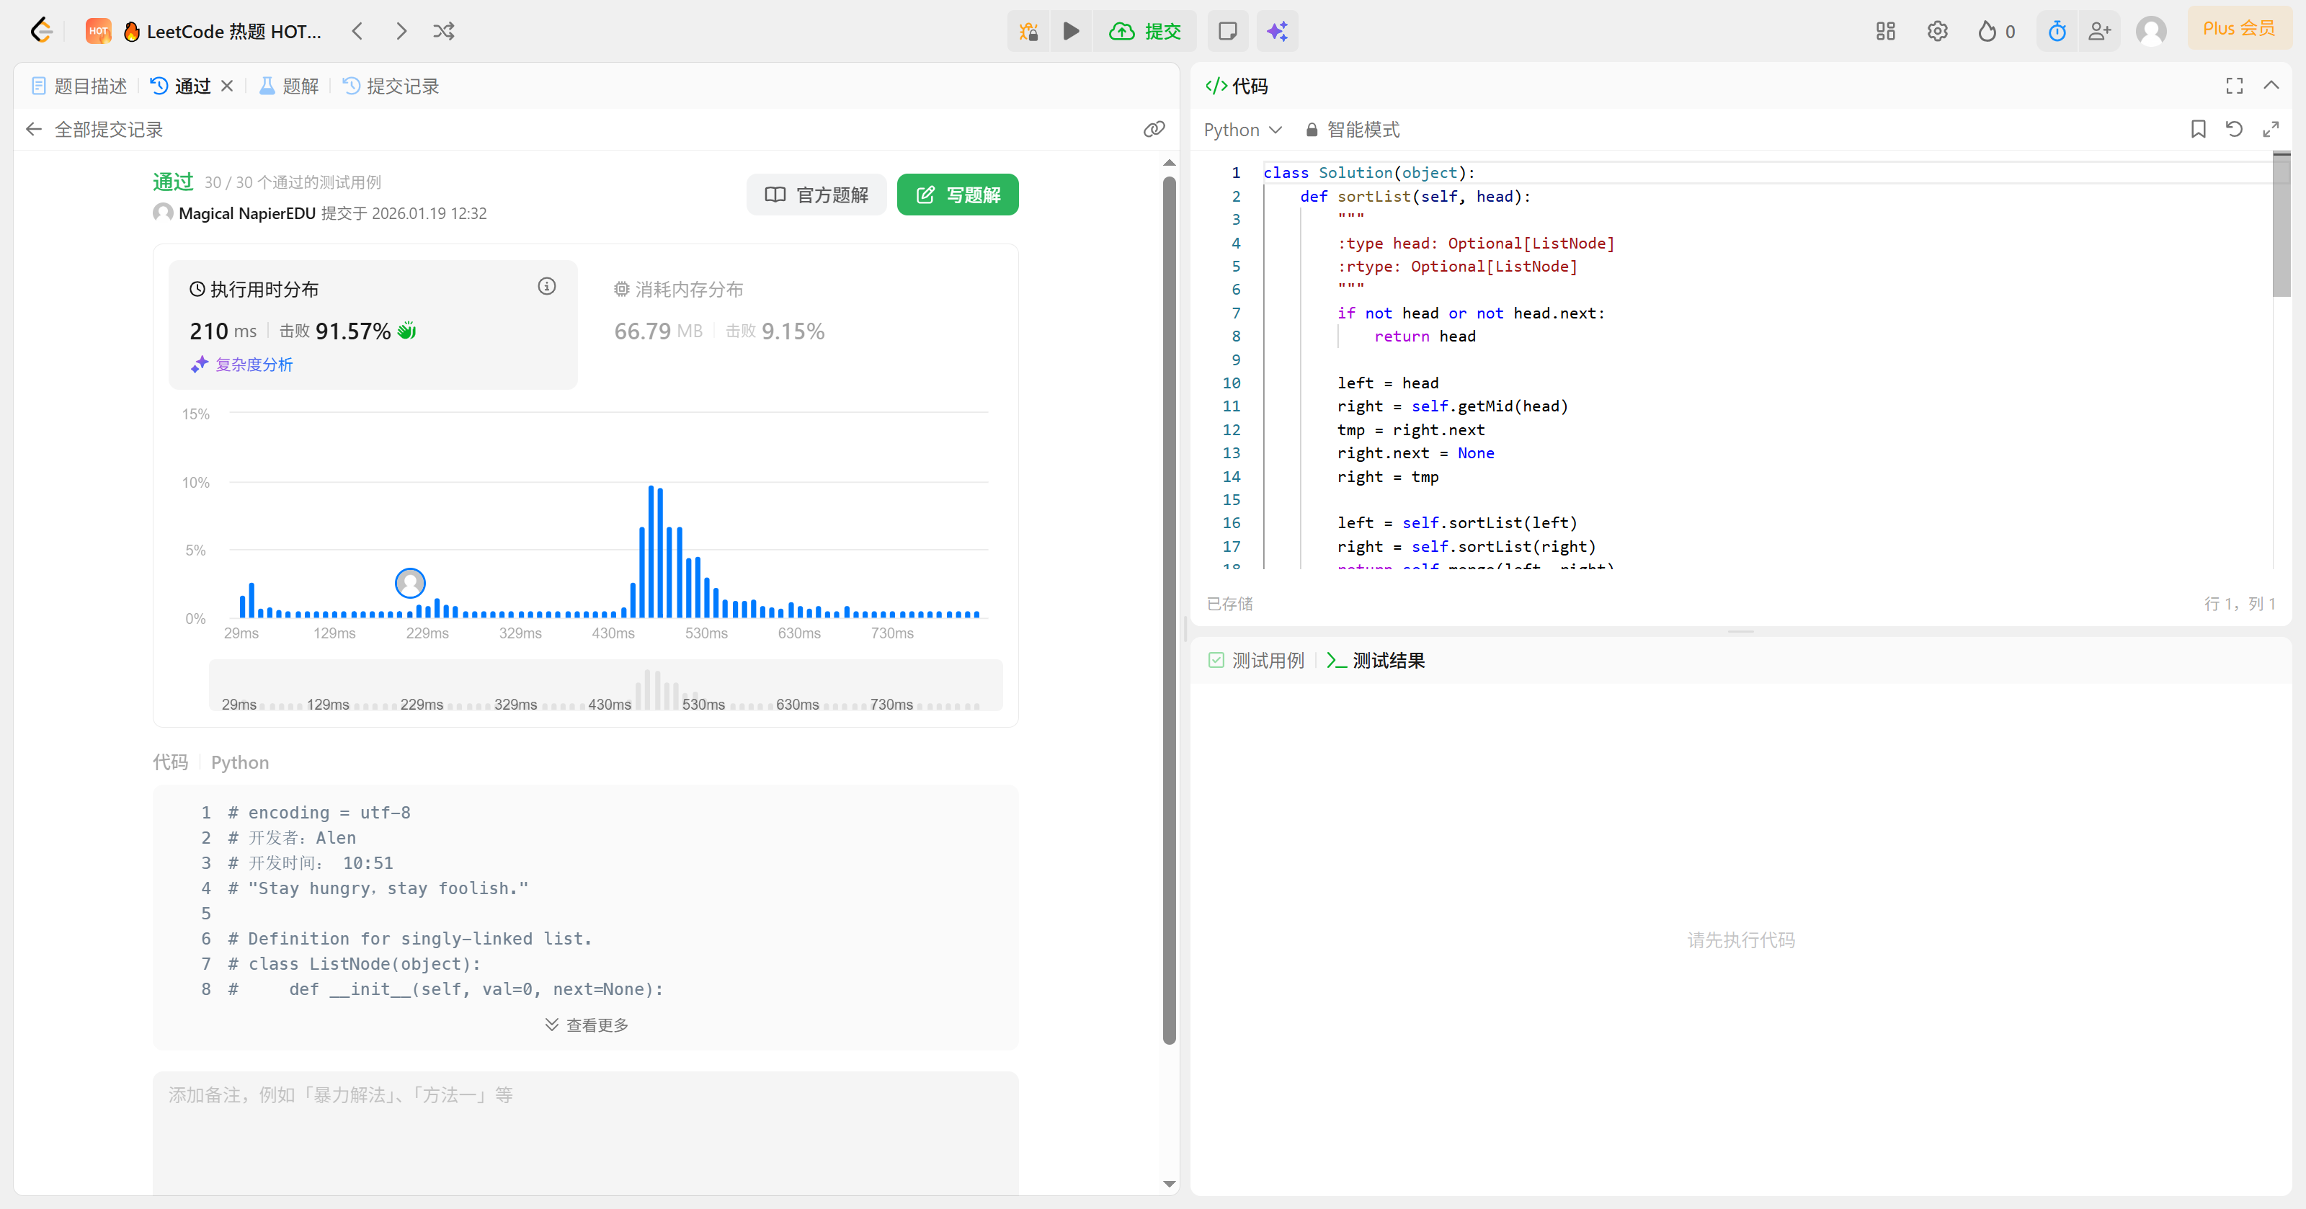The image size is (2306, 1209).
Task: Open the Python language dropdown
Action: [x=1242, y=130]
